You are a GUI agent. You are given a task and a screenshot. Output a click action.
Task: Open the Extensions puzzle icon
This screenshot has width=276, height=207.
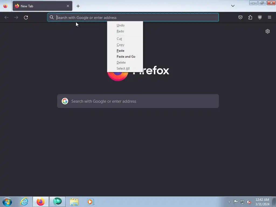[250, 17]
